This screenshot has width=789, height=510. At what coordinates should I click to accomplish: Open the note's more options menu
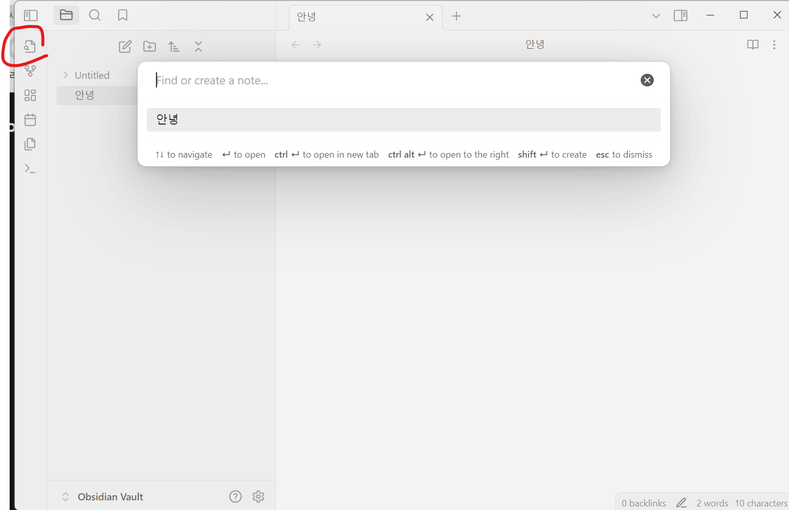[774, 45]
